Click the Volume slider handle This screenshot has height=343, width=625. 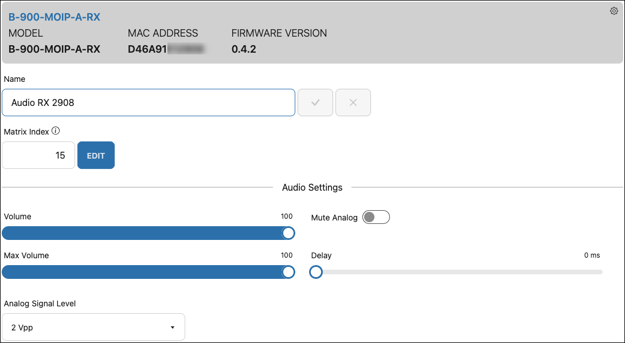[287, 233]
